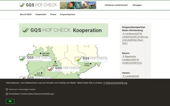The image size is (170, 106).
Task: Go to Ansprechpartner menu item
Action: 67,14
